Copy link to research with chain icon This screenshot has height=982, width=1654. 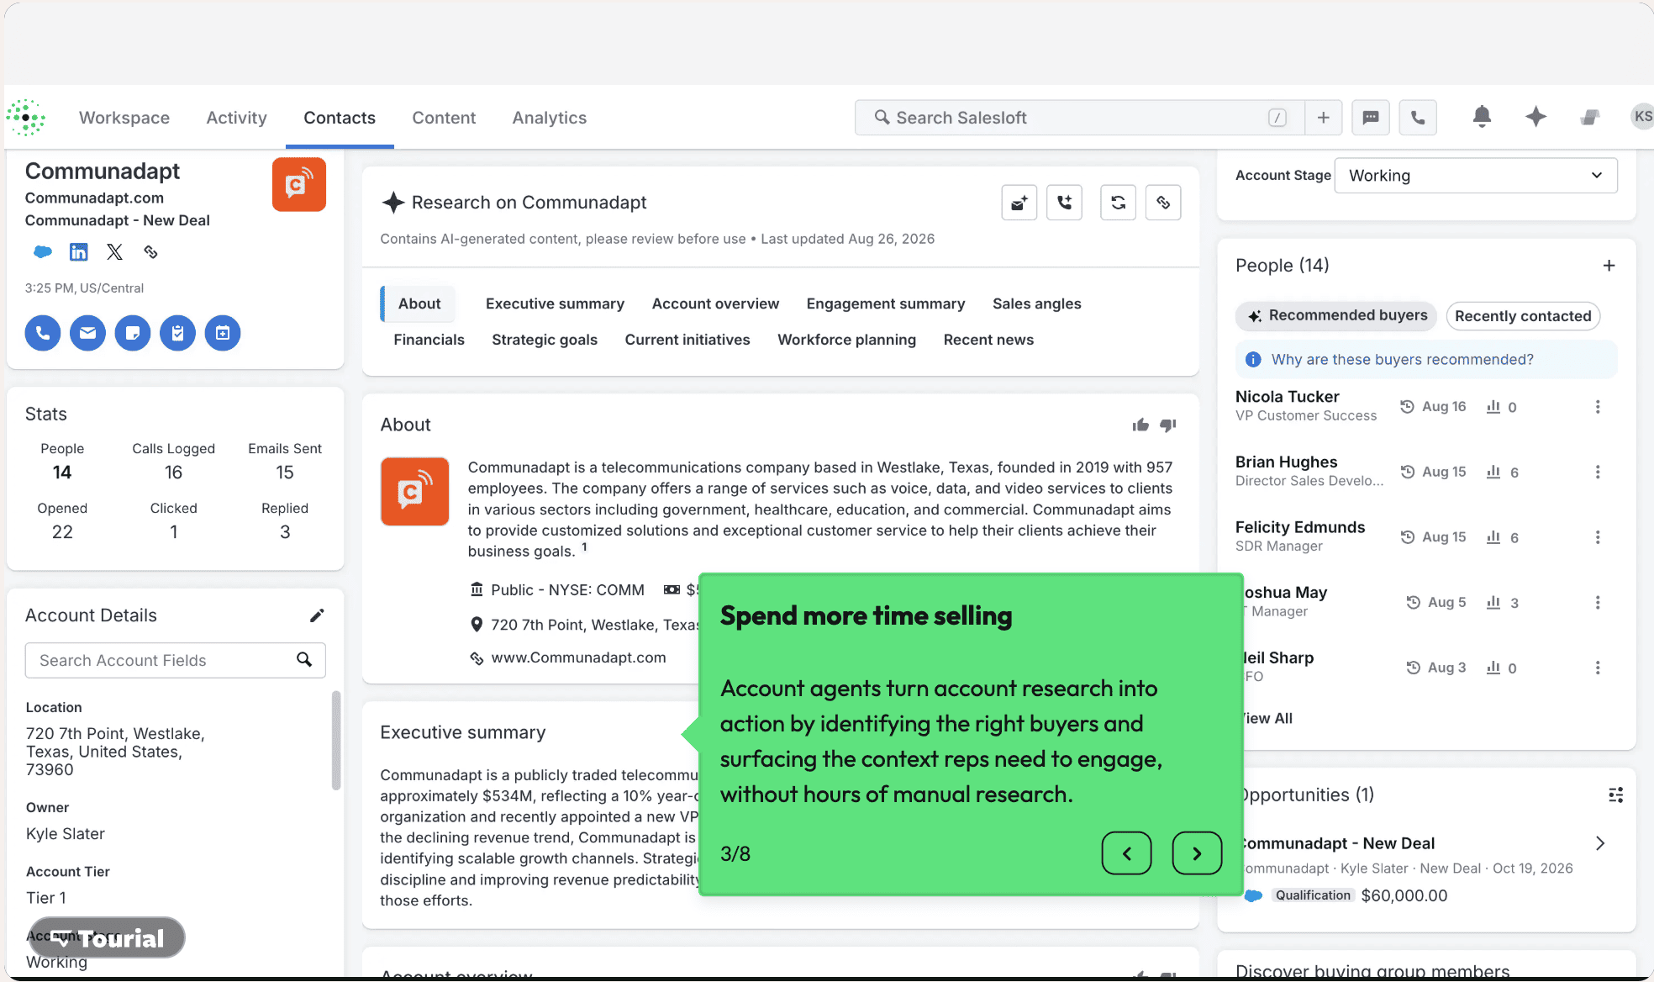click(x=1163, y=203)
